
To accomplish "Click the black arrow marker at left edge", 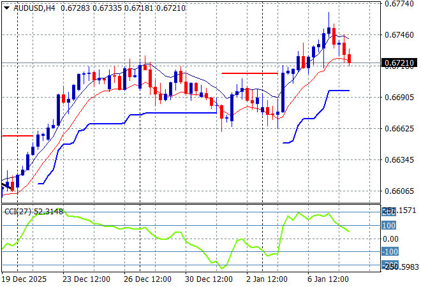I will point(5,185).
